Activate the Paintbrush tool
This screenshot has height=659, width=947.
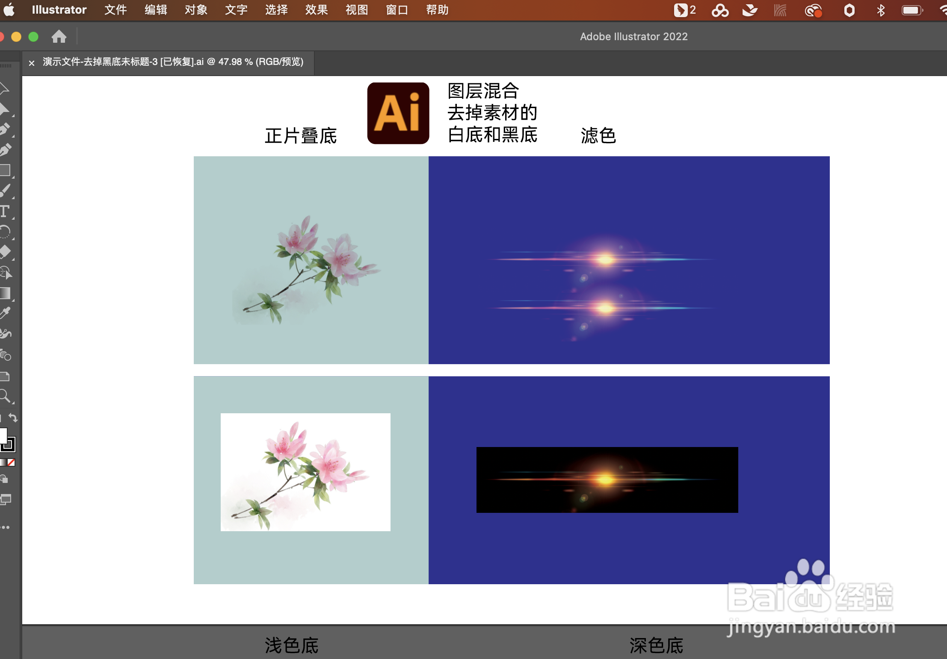tap(6, 191)
